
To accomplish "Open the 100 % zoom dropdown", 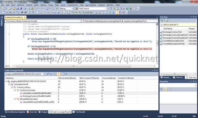I will (13, 66).
